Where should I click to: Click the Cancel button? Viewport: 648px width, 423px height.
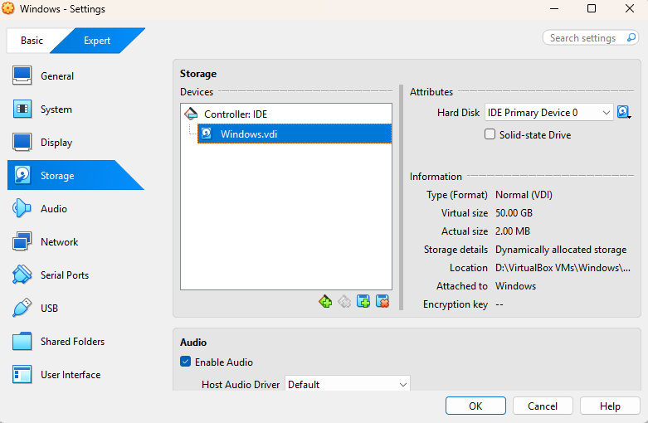[543, 406]
